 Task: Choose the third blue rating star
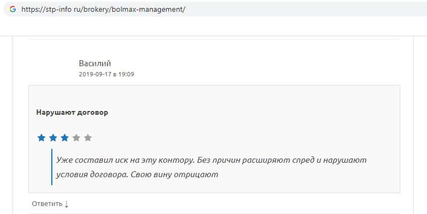click(x=65, y=138)
